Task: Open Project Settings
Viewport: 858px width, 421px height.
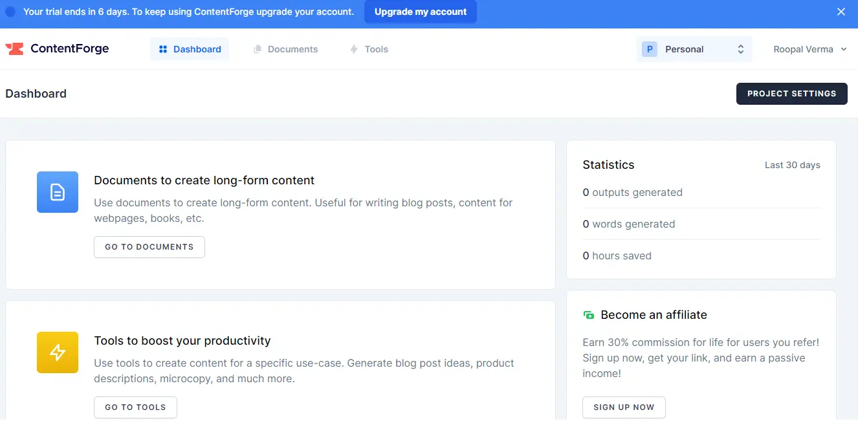Action: (x=791, y=94)
